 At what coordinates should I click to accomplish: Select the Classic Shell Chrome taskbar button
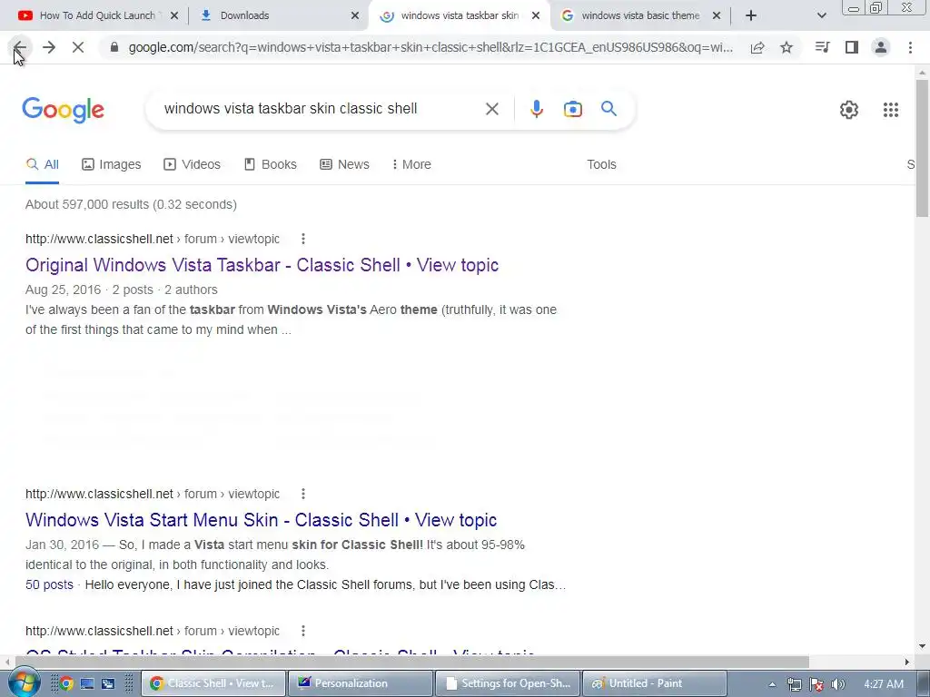(x=213, y=683)
